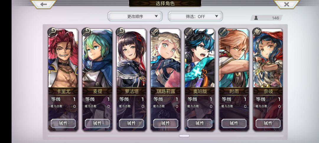
Task: Select the 麦提 character portrait
Action: coord(97,59)
